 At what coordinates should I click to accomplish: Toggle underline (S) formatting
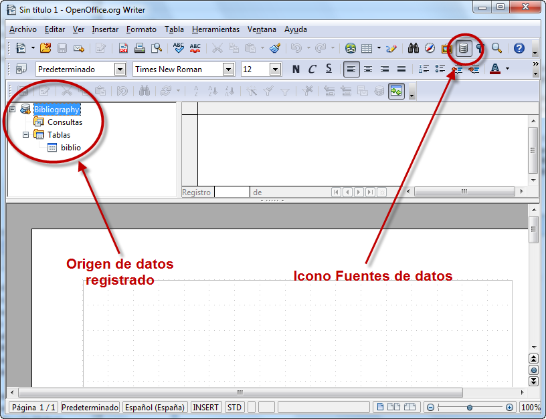(329, 69)
